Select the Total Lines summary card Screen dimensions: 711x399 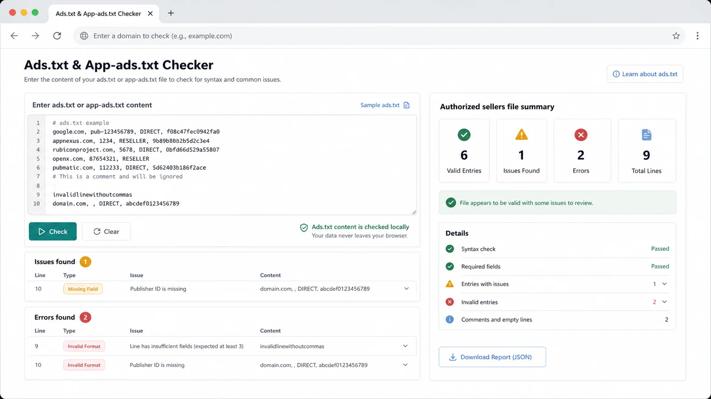(647, 150)
